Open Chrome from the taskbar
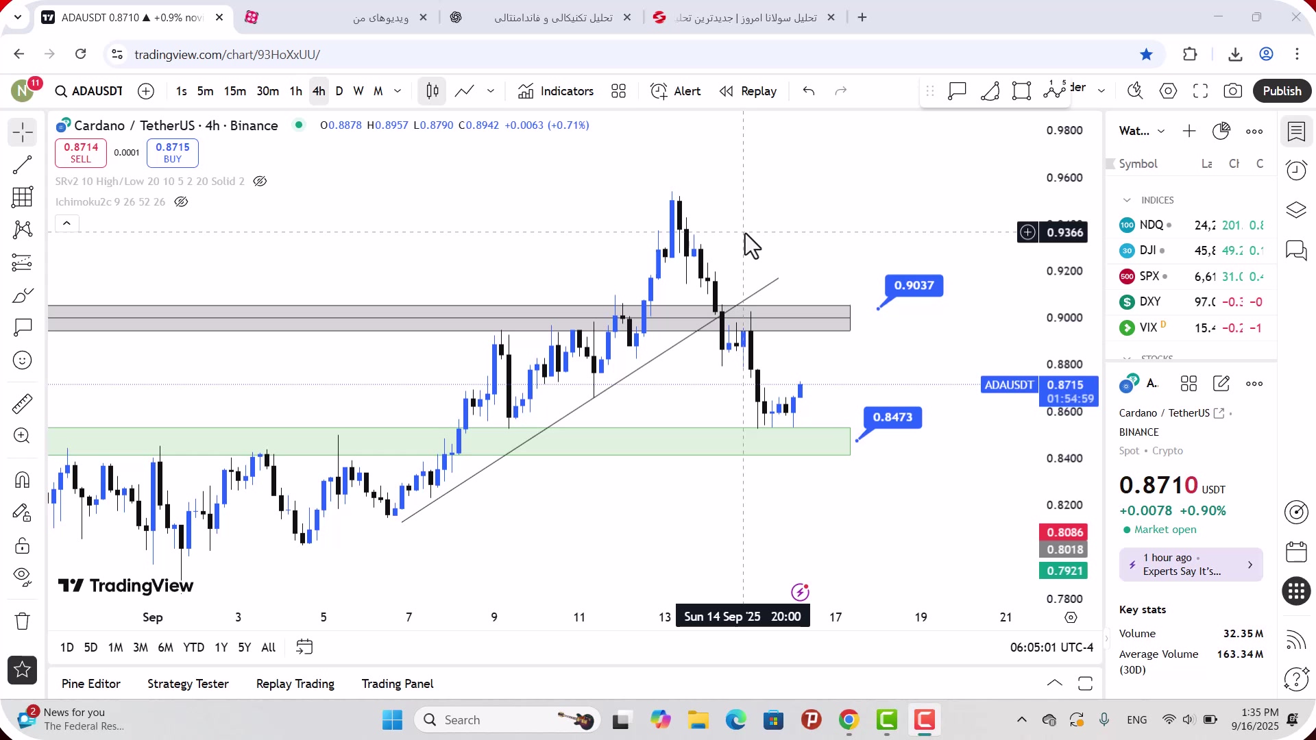 point(849,720)
